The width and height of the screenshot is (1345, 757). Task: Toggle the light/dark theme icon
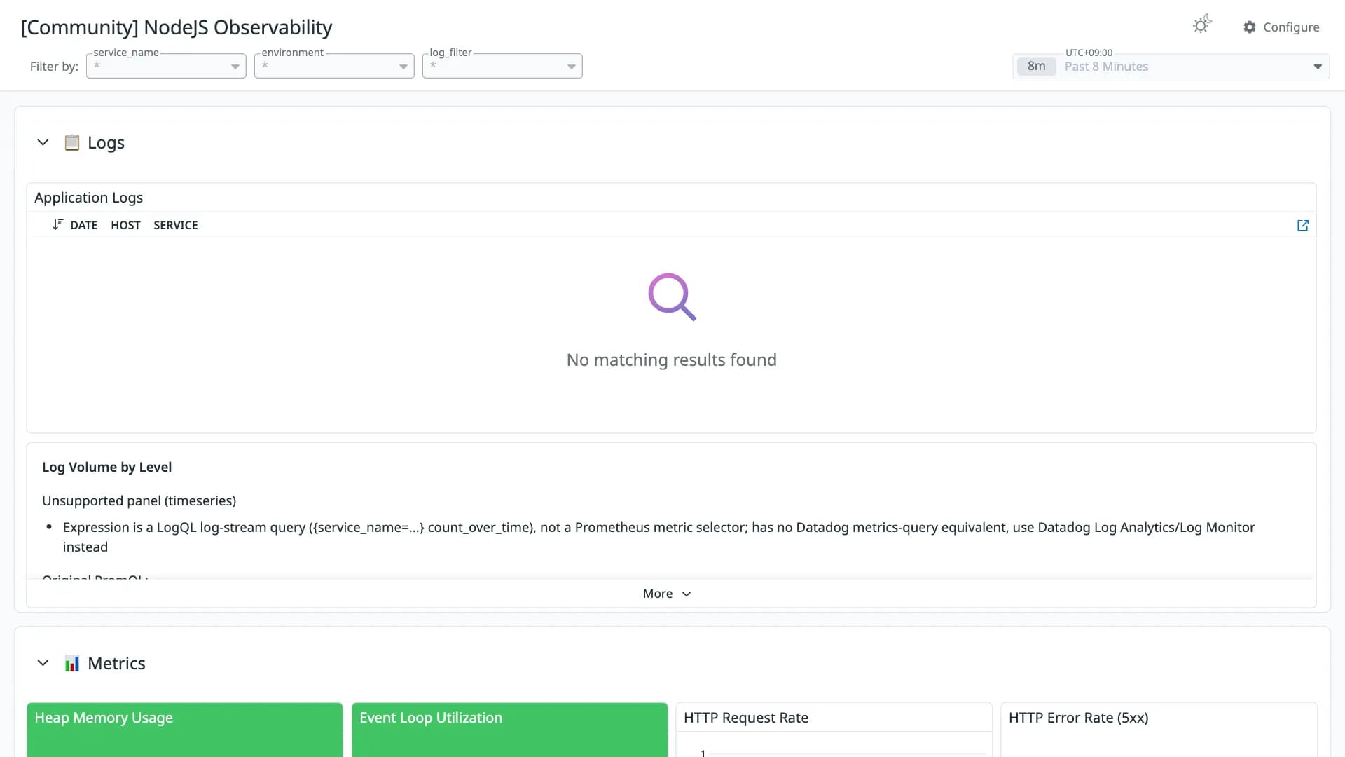click(1202, 25)
